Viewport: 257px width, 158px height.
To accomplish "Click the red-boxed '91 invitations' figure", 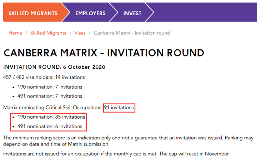I will pos(119,107).
